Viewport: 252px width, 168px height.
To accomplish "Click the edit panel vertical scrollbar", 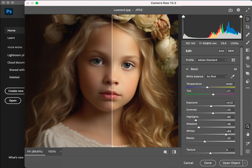I will [241, 101].
